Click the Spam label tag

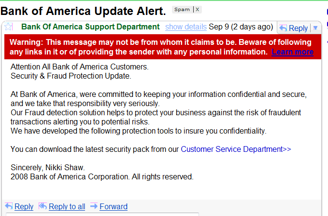(x=182, y=9)
